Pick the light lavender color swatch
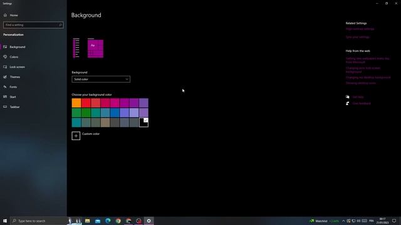Image resolution: width=401 pixels, height=225 pixels. [x=134, y=112]
